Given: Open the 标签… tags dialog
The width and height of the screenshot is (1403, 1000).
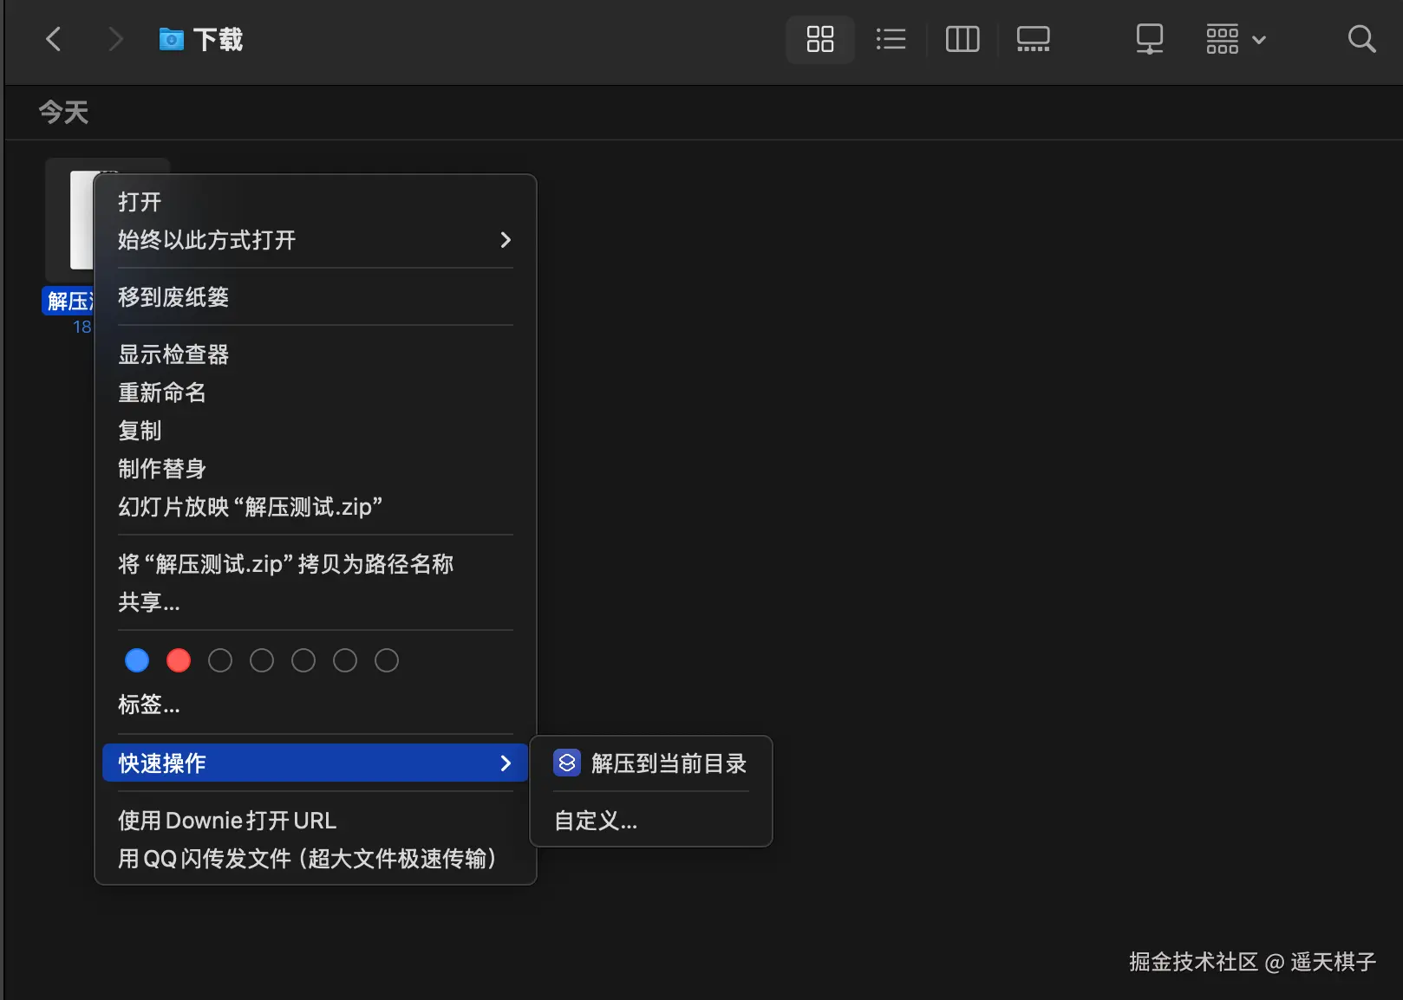Looking at the screenshot, I should [315, 705].
